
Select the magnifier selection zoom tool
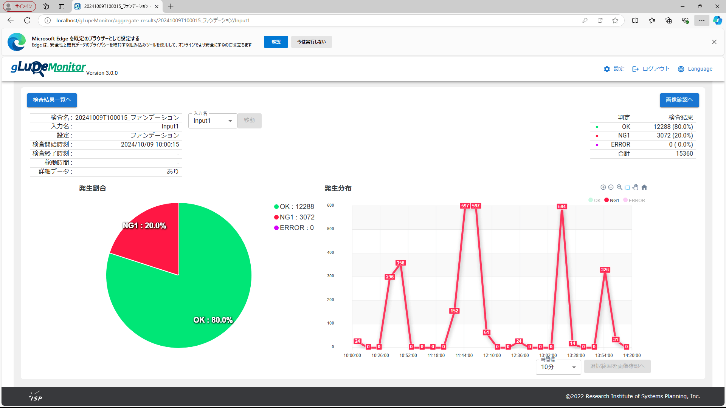[619, 187]
